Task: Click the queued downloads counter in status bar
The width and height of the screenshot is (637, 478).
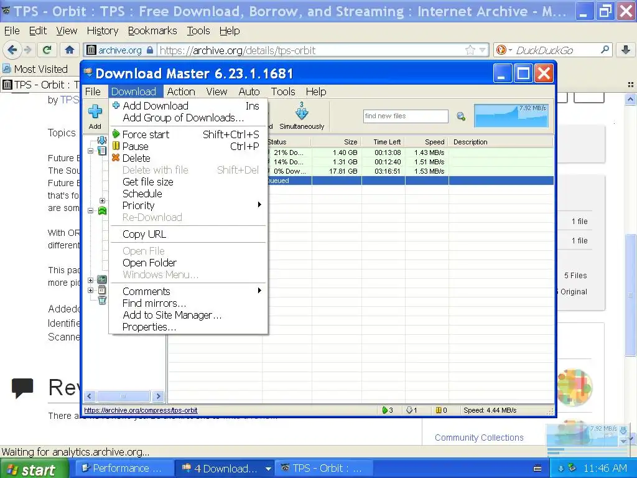Action: click(x=412, y=410)
